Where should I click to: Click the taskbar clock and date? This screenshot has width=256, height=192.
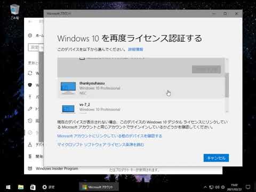tap(234, 187)
